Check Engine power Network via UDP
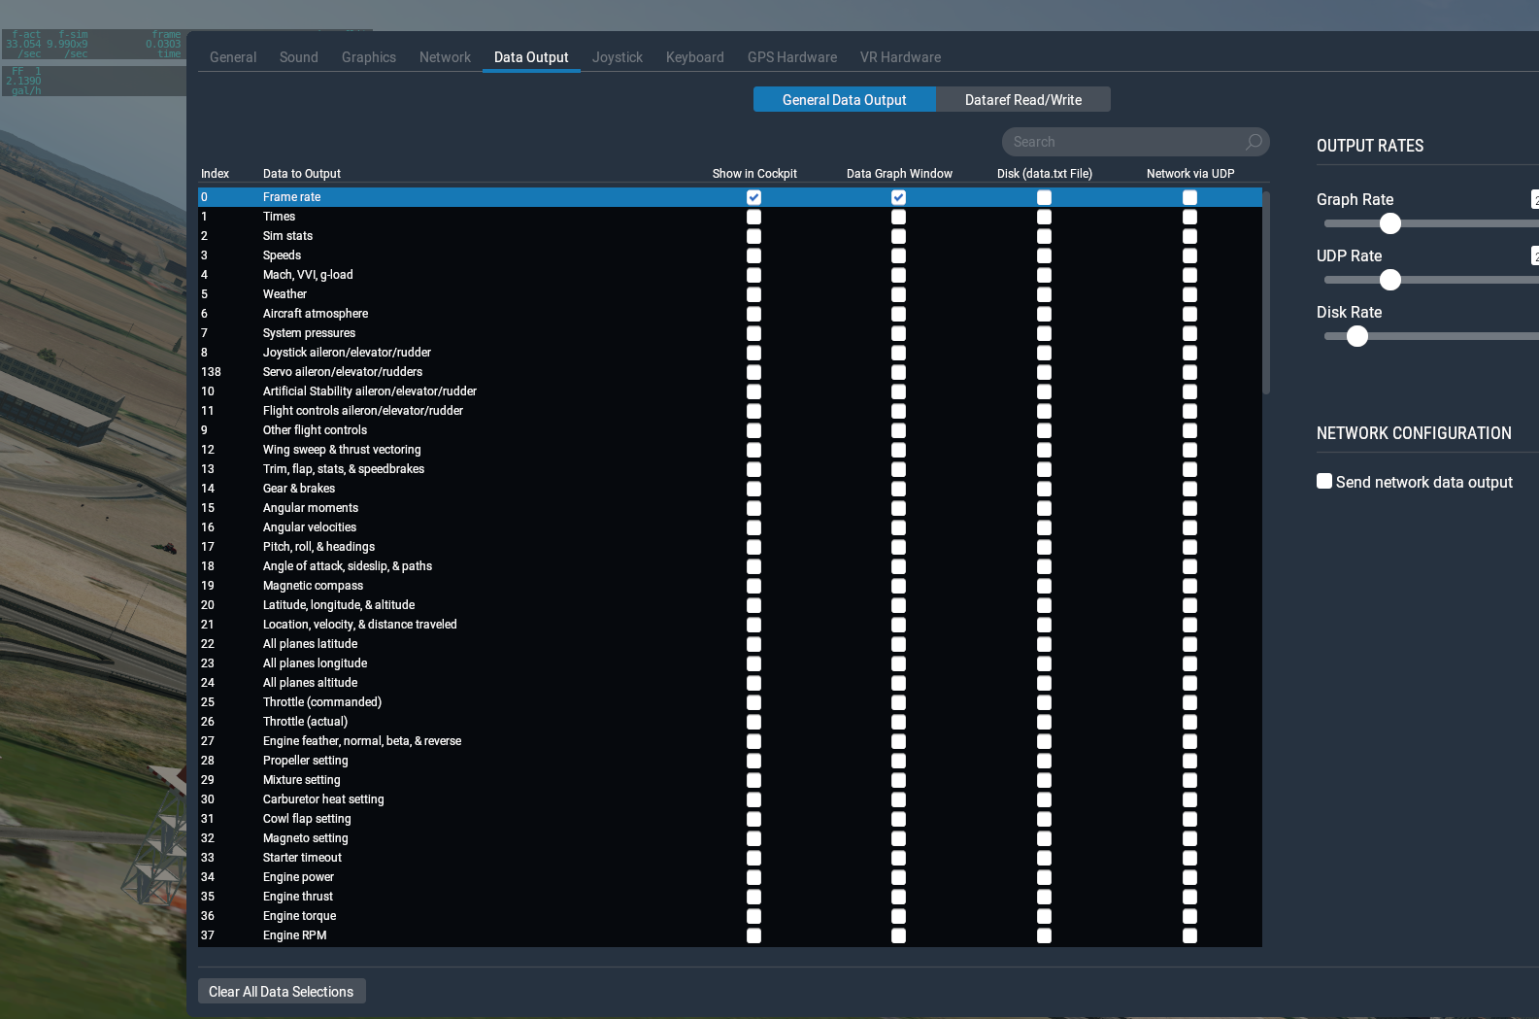Viewport: 1539px width, 1019px height. 1189,877
